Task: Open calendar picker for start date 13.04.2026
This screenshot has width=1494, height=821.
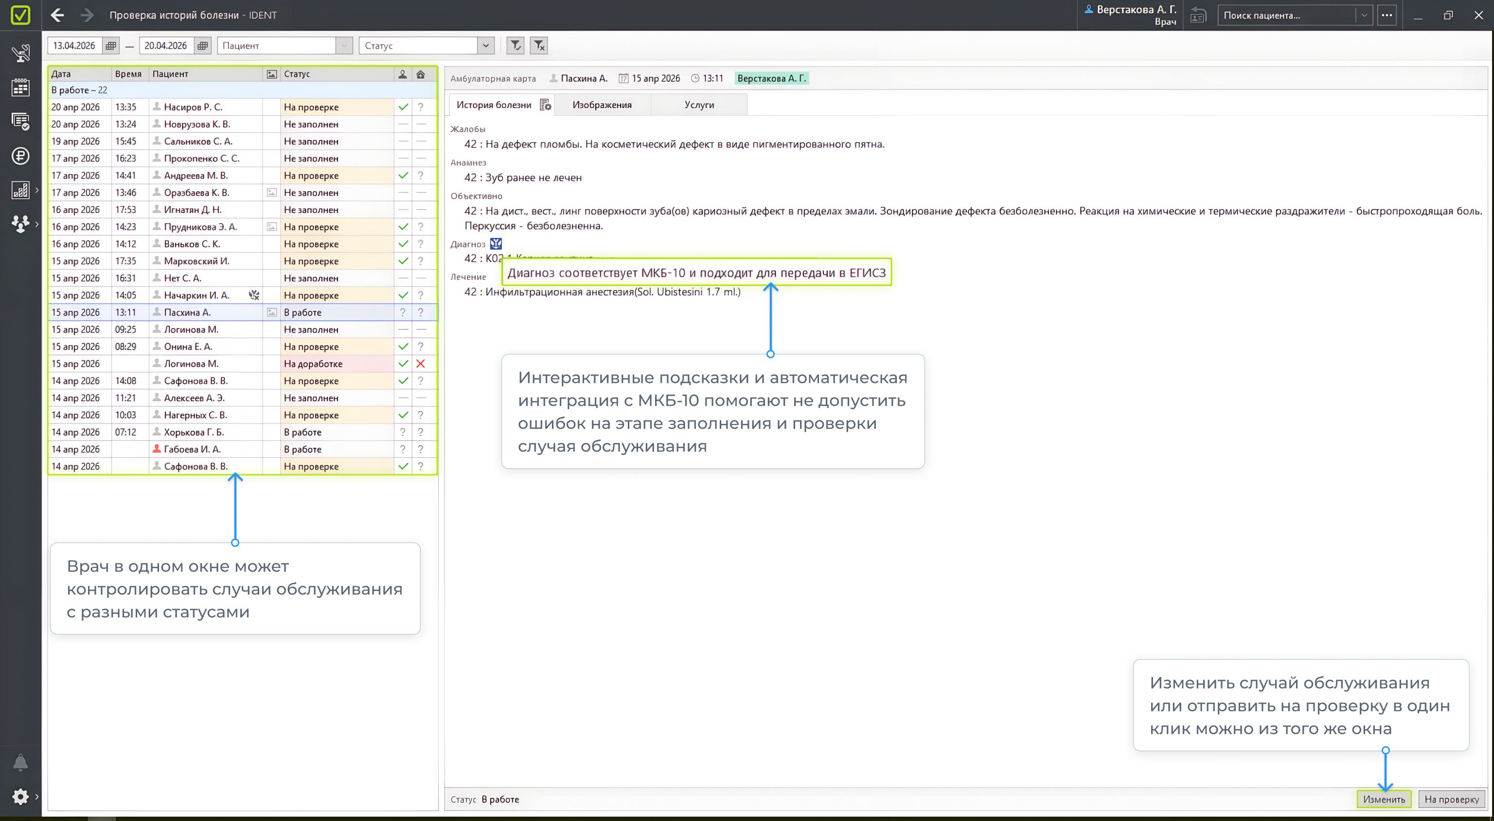Action: click(x=111, y=45)
